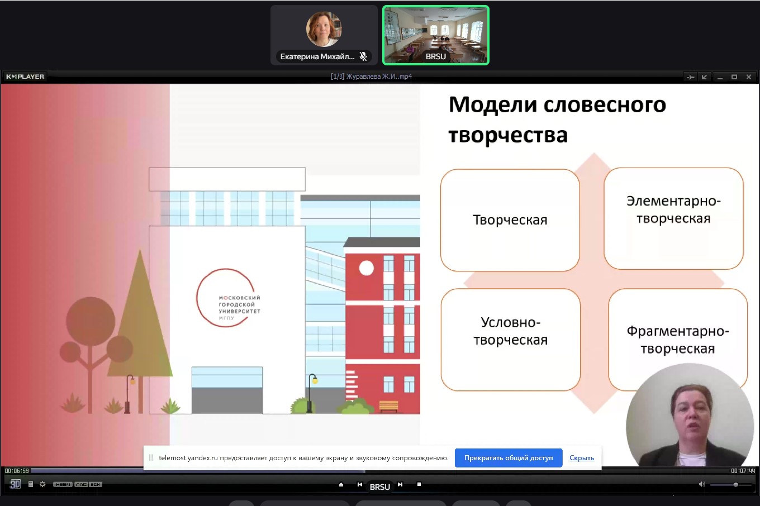Toggle the pin always-on-top icon
The image size is (760, 506).
[691, 77]
